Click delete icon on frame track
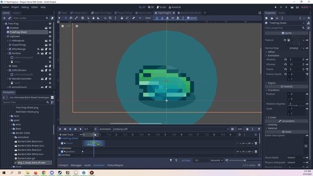Viewport: 313px width, 176px height. (256, 143)
